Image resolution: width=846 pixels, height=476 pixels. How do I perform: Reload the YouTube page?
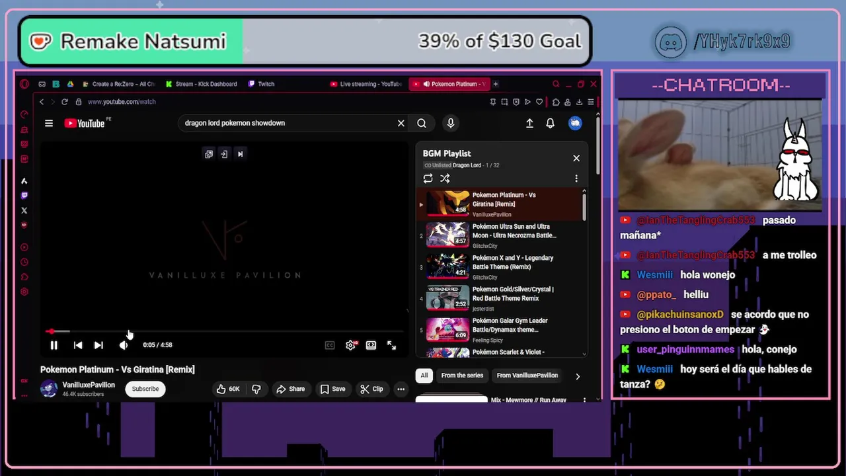[x=64, y=102]
